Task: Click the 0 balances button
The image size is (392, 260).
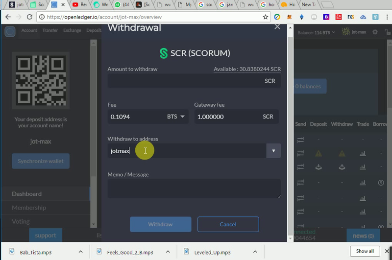Action: click(310, 86)
